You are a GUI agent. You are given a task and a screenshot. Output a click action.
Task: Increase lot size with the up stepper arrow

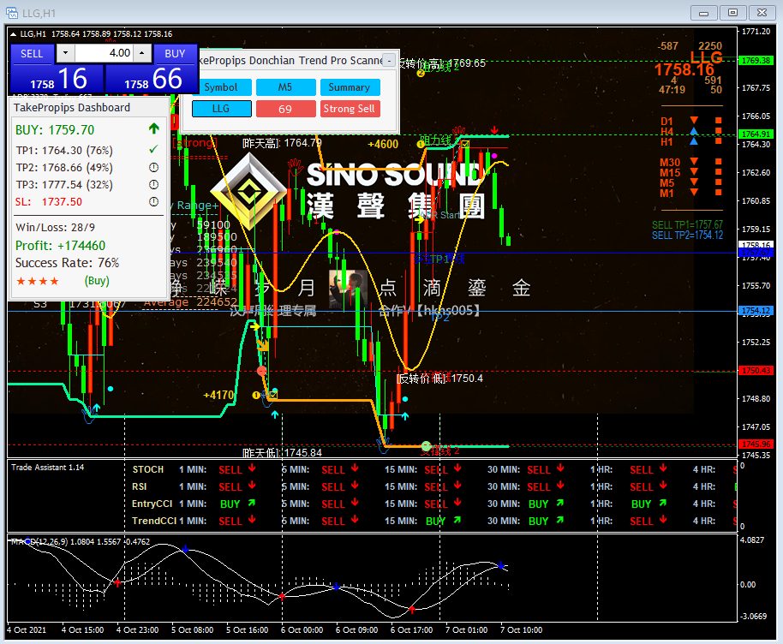click(142, 52)
